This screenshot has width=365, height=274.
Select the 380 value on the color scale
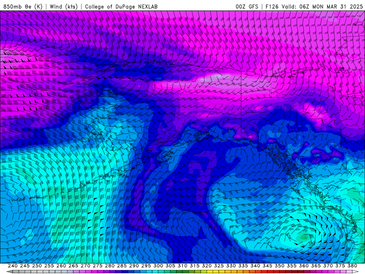(352, 266)
